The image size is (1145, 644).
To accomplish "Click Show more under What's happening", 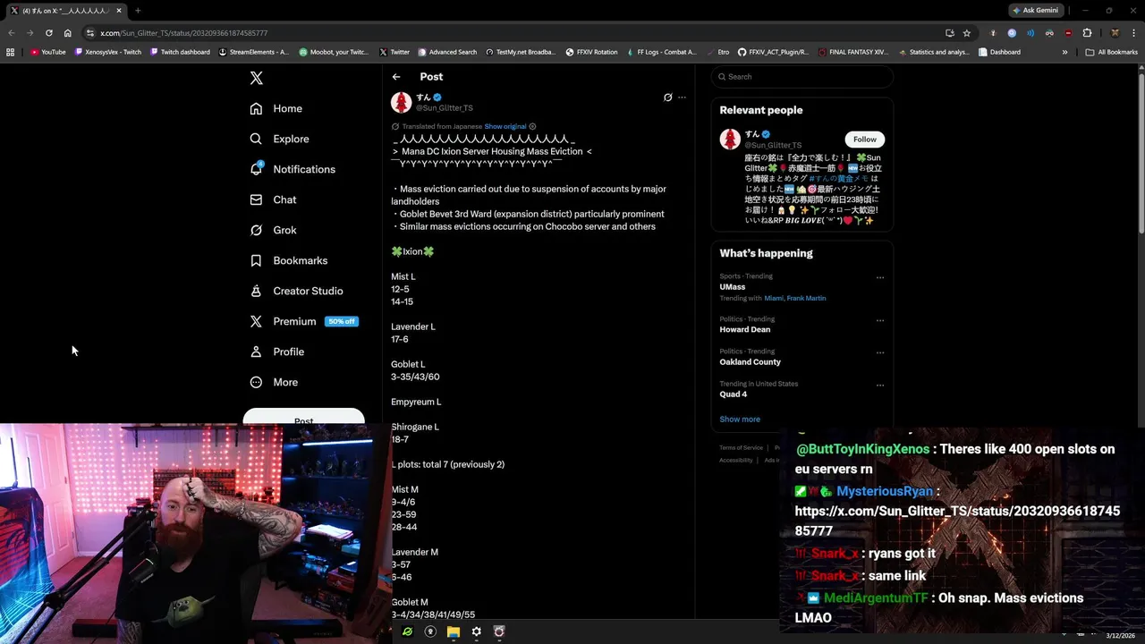I will coord(740,419).
